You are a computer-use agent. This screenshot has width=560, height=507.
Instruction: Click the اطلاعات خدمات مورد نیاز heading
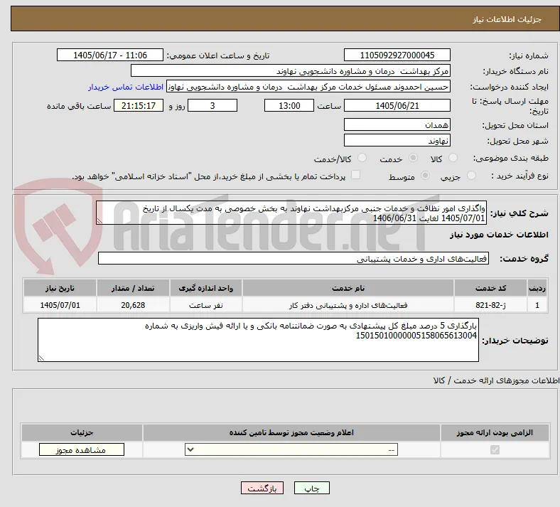(x=499, y=235)
